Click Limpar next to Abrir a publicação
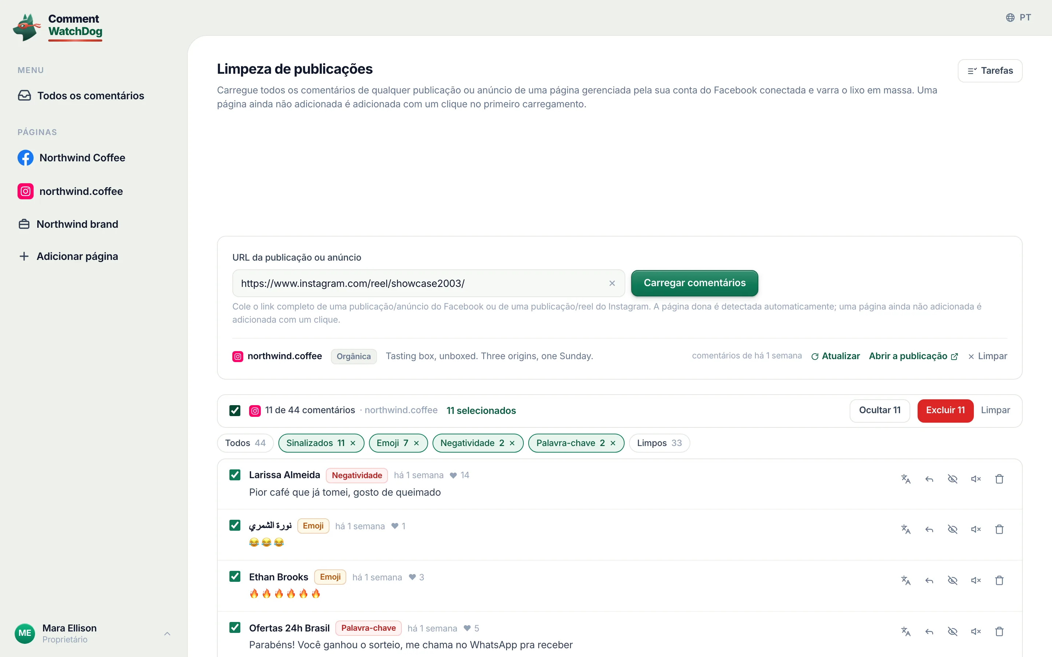 point(988,356)
